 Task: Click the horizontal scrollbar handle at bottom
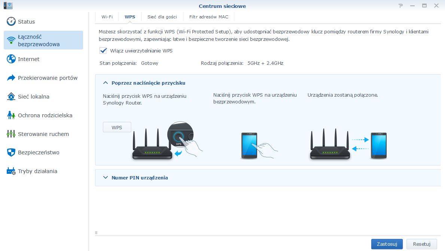click(96, 233)
